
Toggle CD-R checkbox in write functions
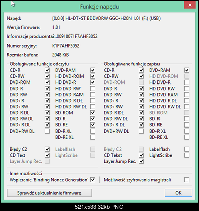(141, 70)
